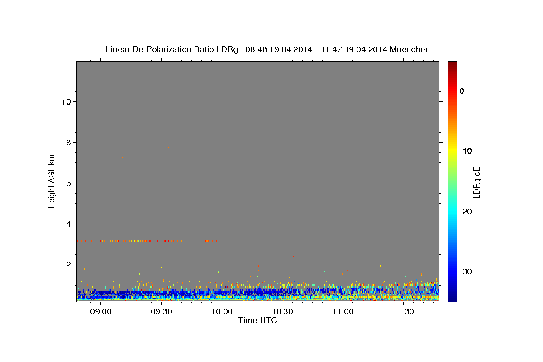Viewport: 543px width, 362px height.
Task: Click the height tick label 2
Action: (68, 264)
